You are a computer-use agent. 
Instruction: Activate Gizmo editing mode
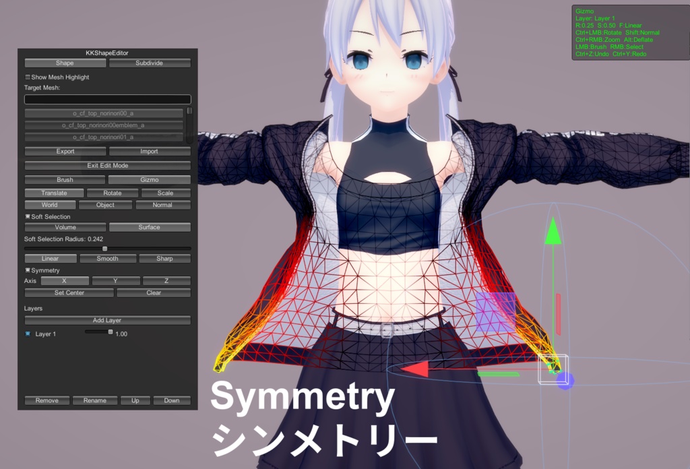click(150, 179)
